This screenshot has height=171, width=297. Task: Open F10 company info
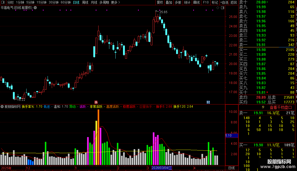pos(206,2)
